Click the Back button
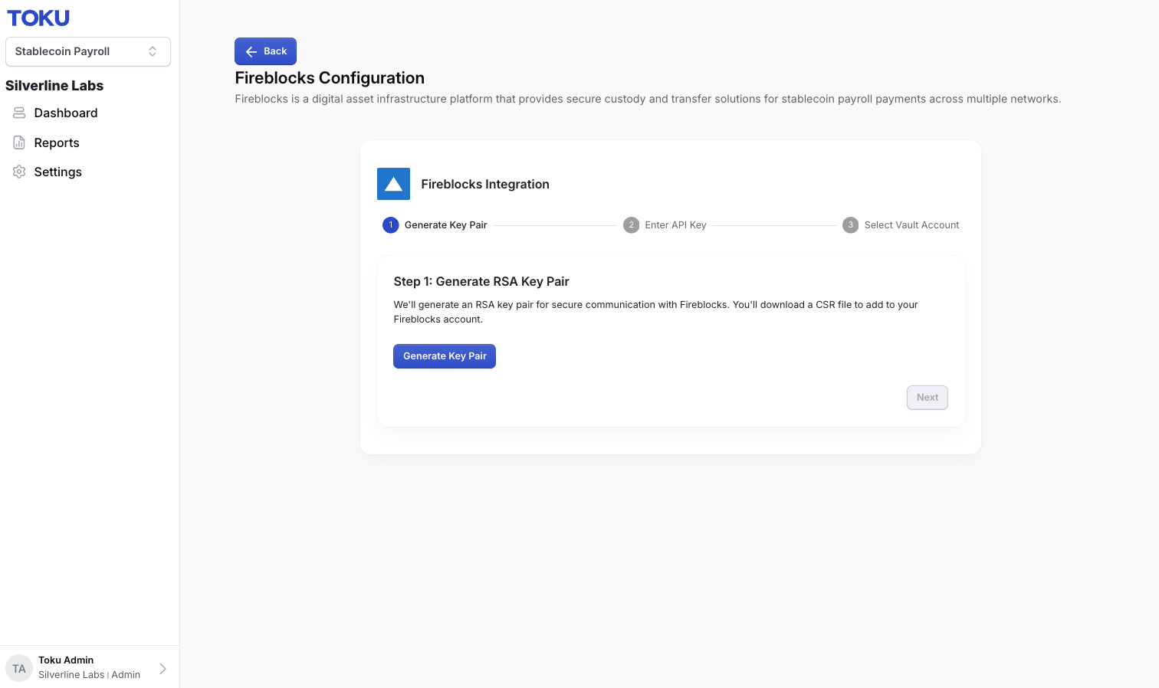This screenshot has width=1159, height=688. coord(265,51)
